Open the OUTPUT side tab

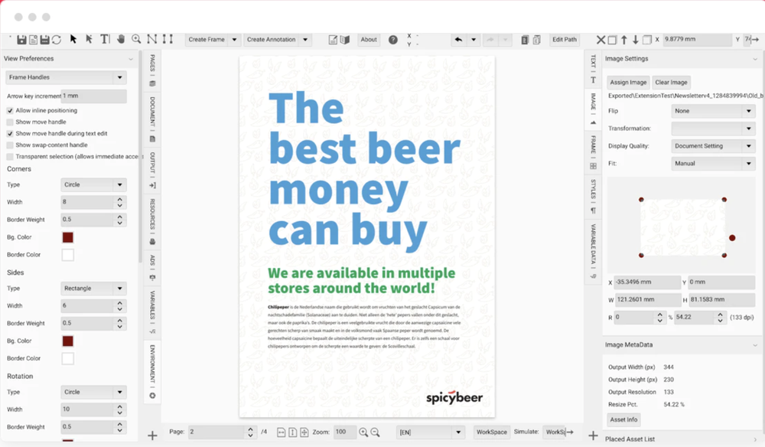click(x=152, y=170)
